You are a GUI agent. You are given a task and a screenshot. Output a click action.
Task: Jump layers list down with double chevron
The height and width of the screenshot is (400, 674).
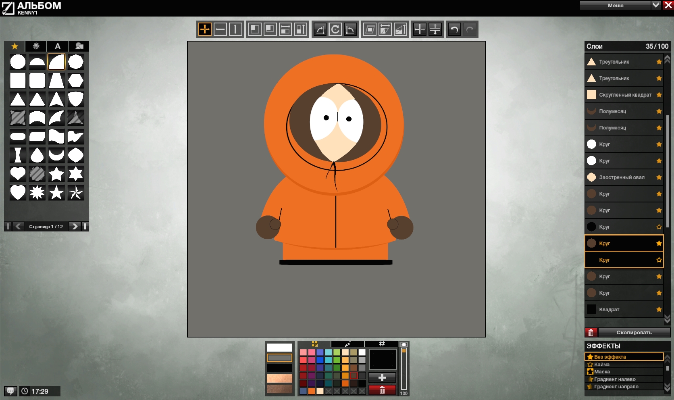click(667, 319)
